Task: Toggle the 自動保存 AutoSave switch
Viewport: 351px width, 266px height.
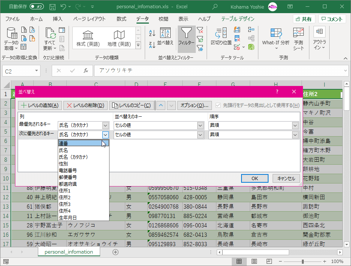Action: pyautogui.click(x=36, y=6)
